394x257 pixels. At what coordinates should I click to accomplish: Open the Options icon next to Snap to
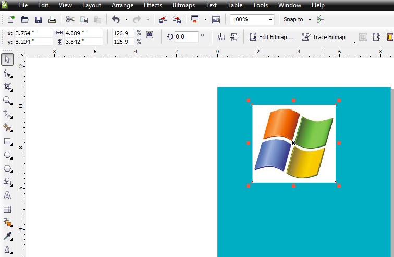(321, 19)
